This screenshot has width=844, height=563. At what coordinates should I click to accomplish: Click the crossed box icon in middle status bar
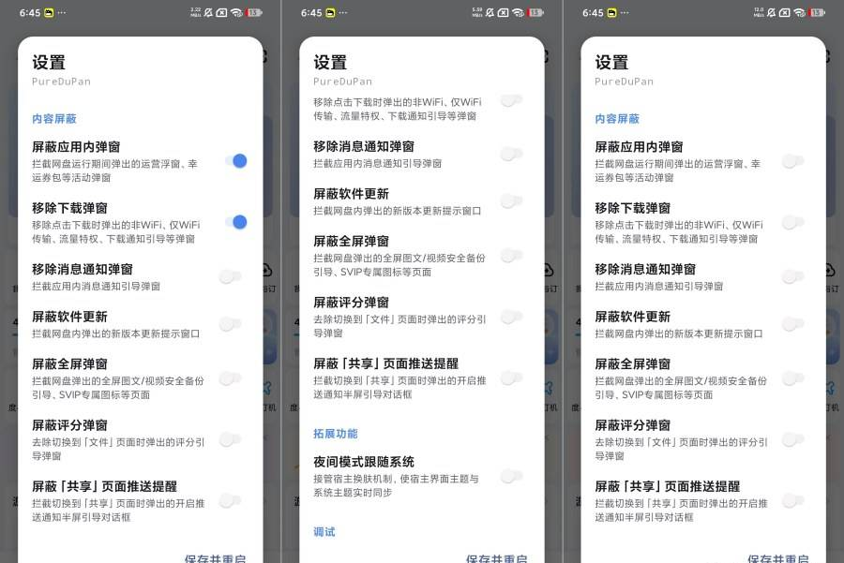coord(503,12)
